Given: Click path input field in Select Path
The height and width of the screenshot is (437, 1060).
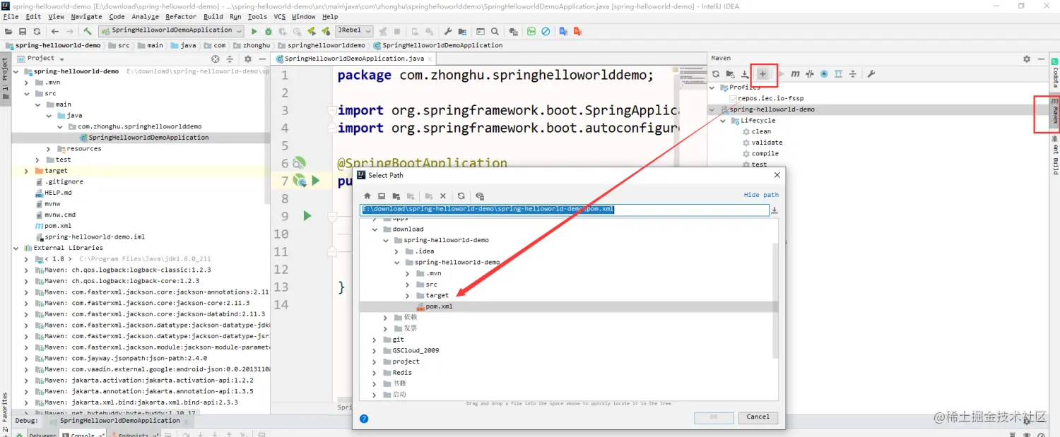Looking at the screenshot, I should coord(564,210).
